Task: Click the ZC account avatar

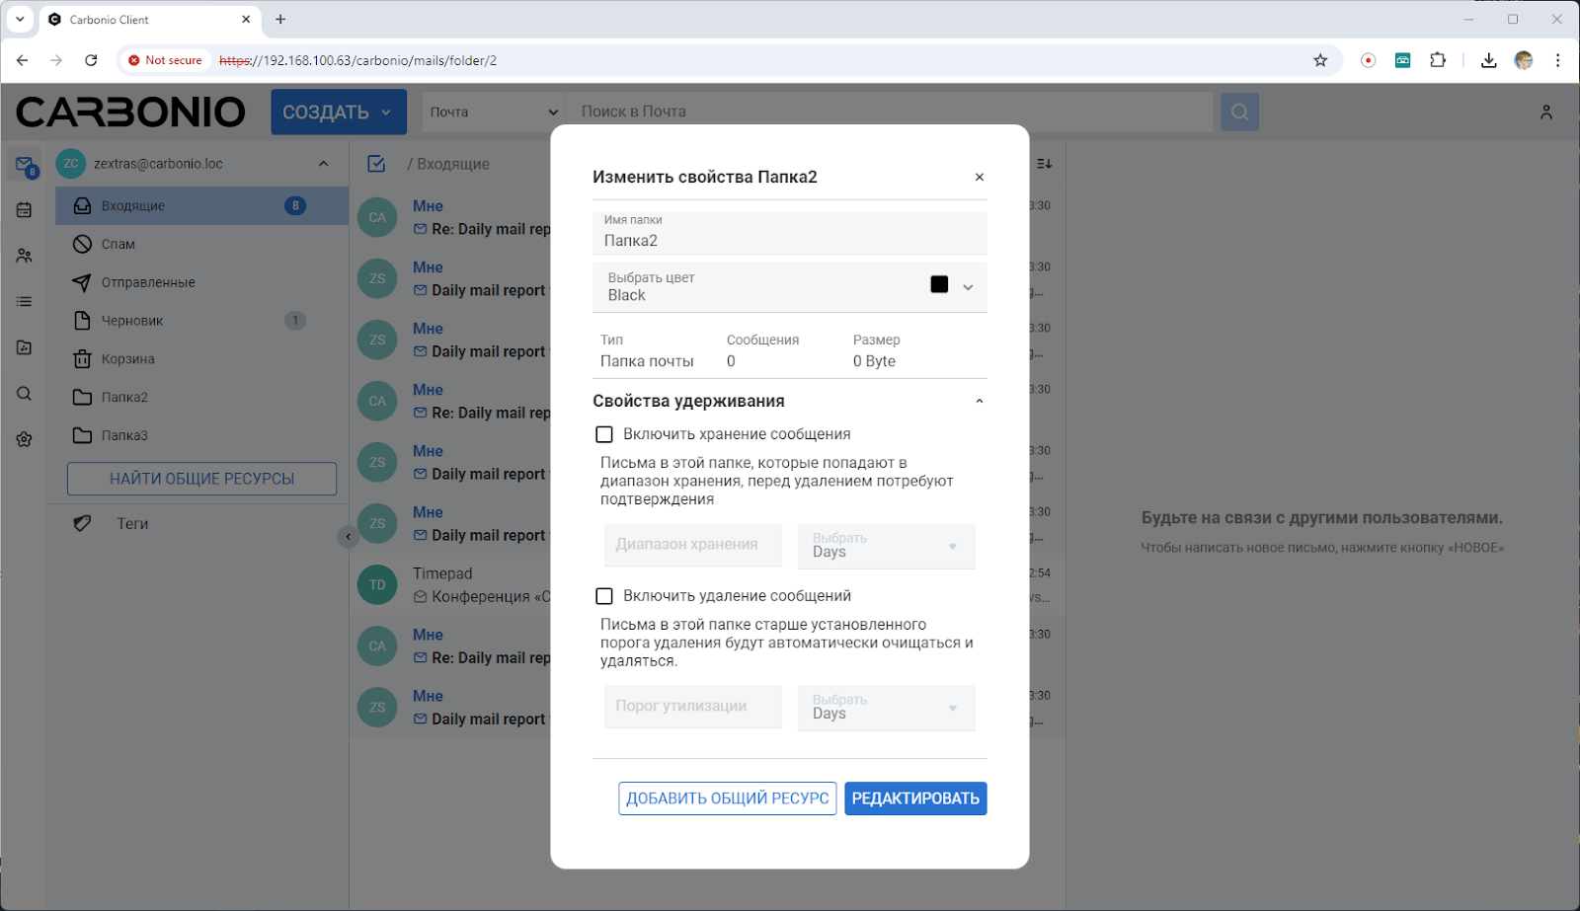Action: coord(71,164)
